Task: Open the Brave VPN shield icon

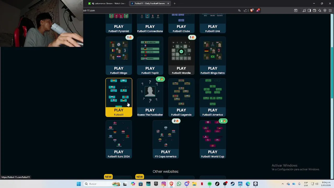Action: (325, 10)
